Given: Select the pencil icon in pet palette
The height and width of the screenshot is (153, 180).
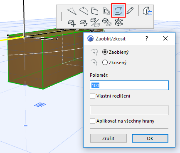Looking at the screenshot, I should 130,10.
